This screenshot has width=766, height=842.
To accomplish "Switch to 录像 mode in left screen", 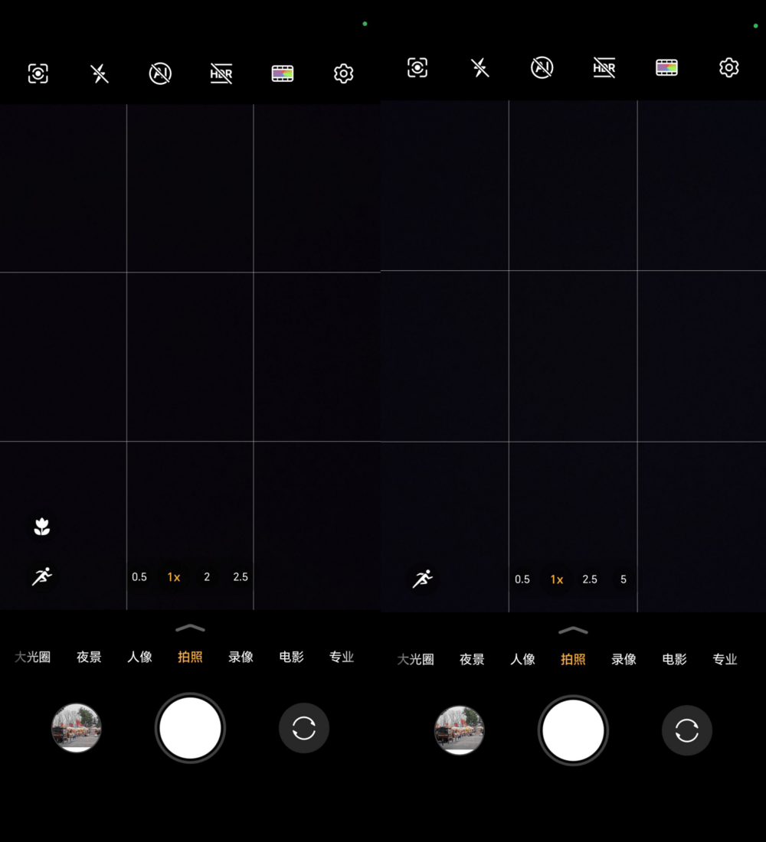I will point(241,658).
